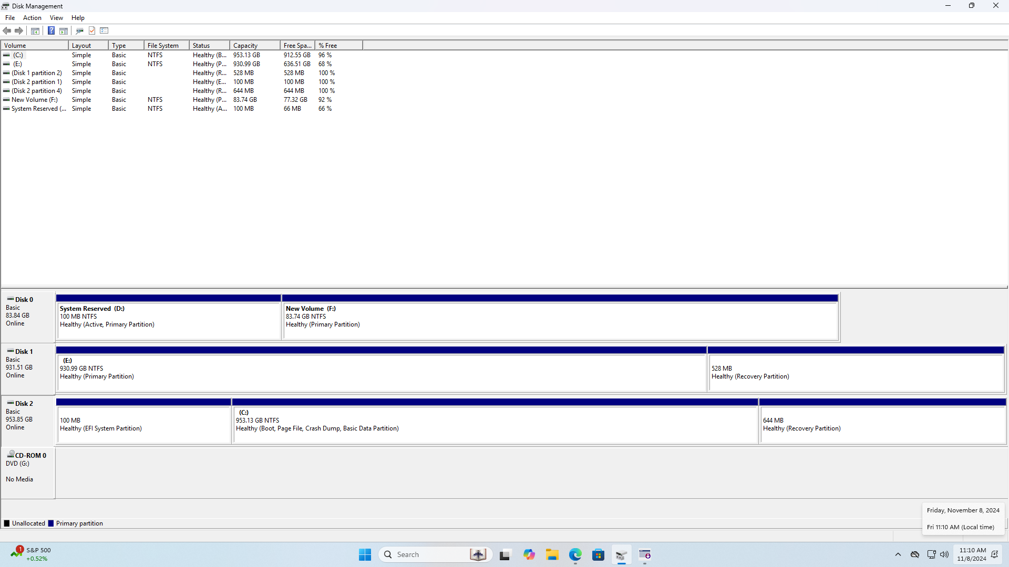Open the S&P 500 widget
1009x567 pixels.
pyautogui.click(x=32, y=554)
